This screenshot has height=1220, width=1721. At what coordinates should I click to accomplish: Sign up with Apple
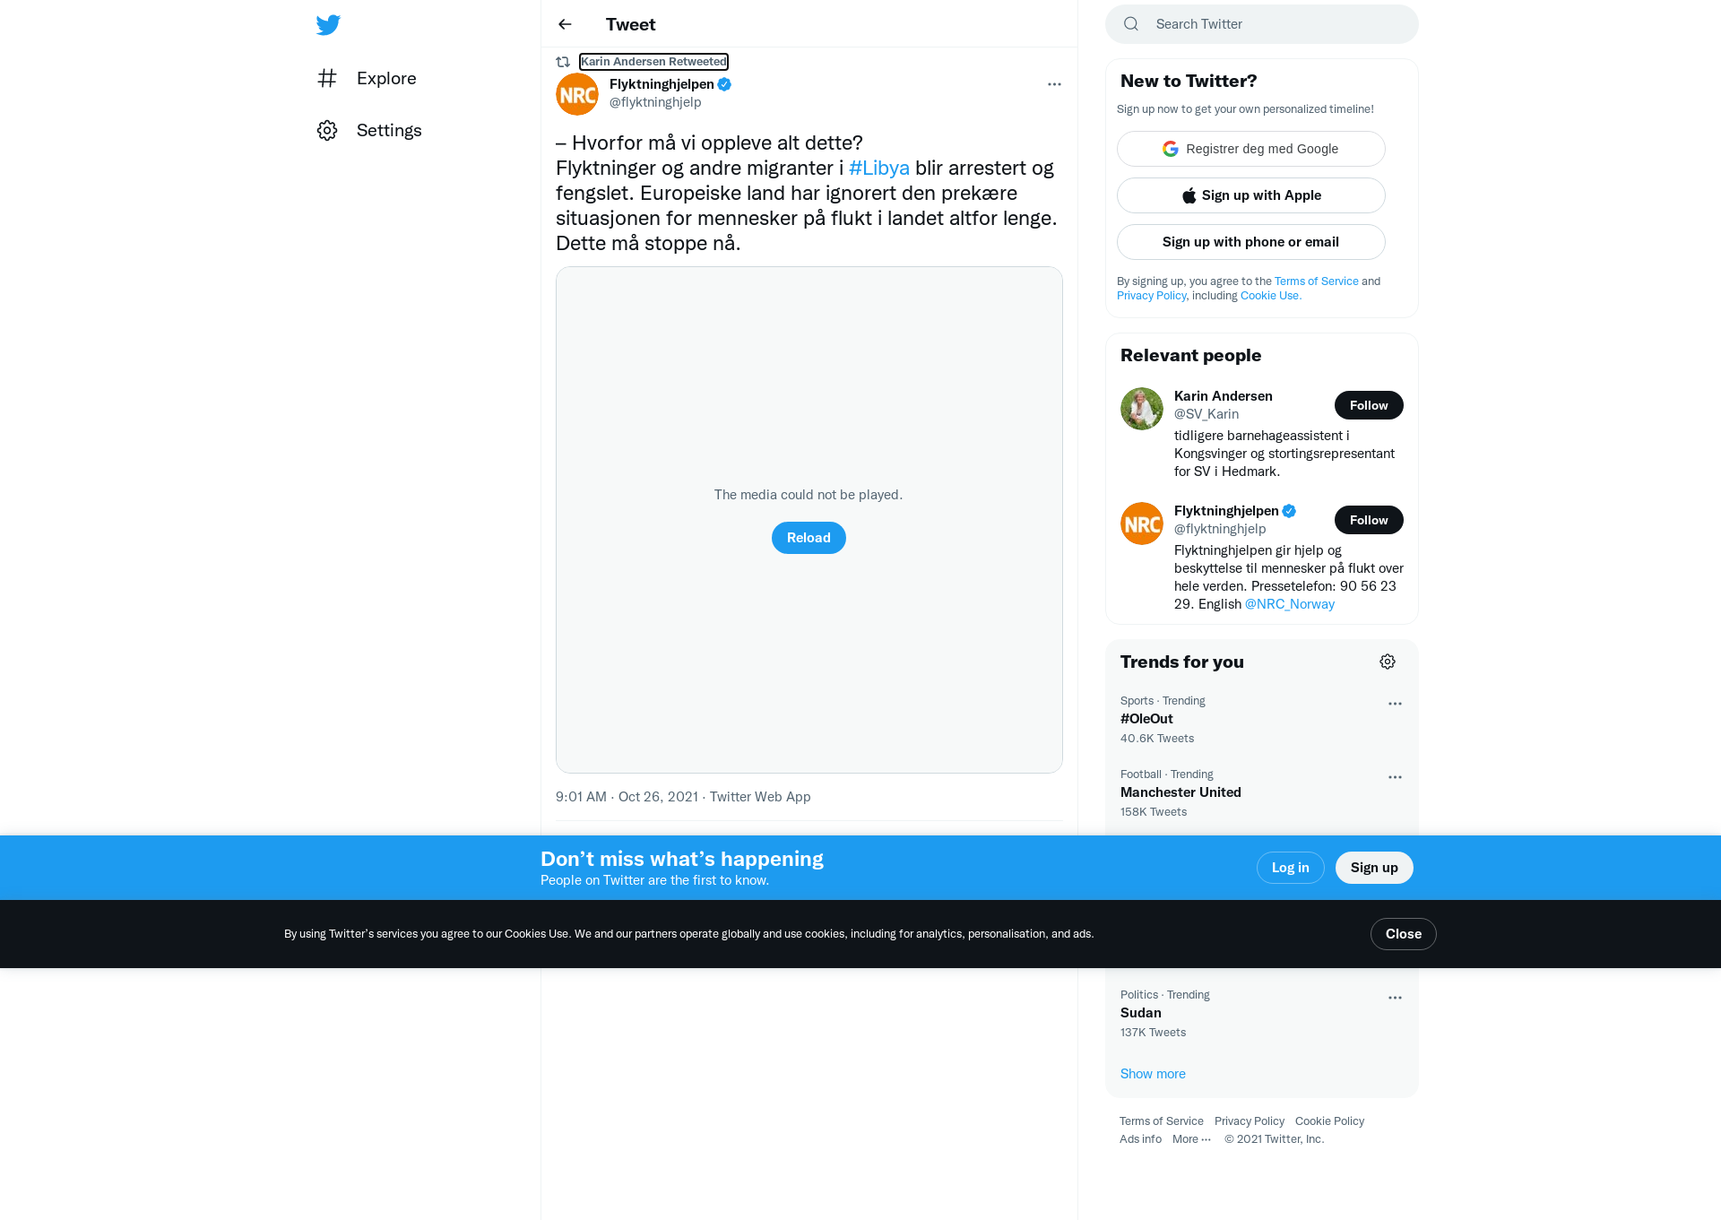coord(1251,195)
